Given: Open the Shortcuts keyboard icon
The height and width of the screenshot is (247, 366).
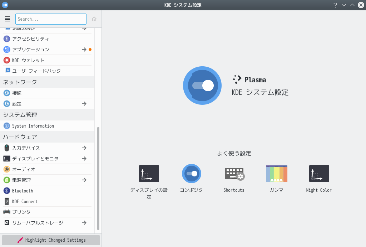Looking at the screenshot, I should (x=234, y=174).
